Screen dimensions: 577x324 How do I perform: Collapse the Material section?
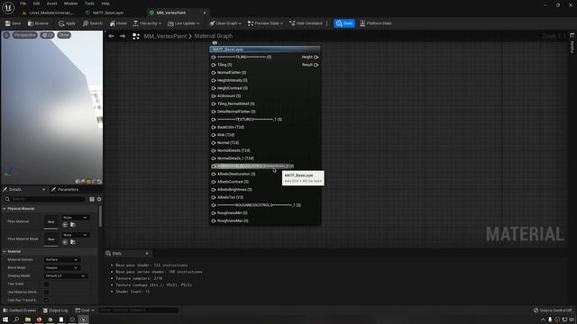5,252
